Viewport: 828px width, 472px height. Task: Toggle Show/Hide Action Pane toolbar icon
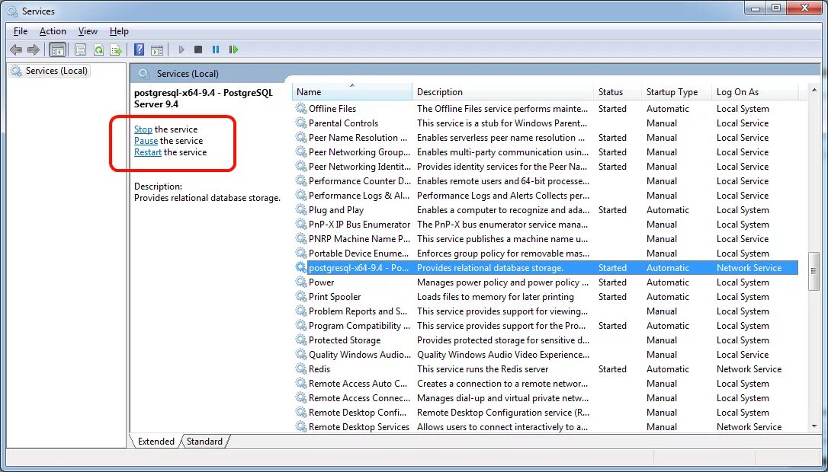pos(157,49)
